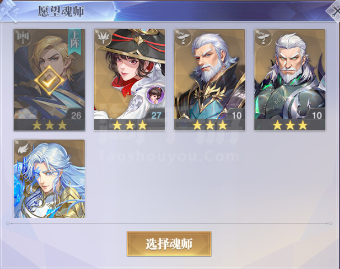Click the small chibi avatar badge on hat girl card
Screen dimensions: 340x269
point(155,94)
